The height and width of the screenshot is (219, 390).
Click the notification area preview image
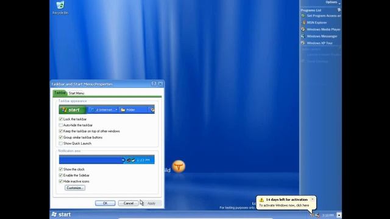coord(107,159)
